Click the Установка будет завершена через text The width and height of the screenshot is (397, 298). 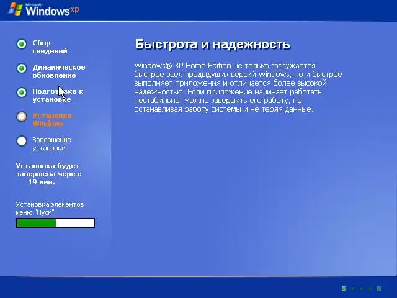pyautogui.click(x=49, y=169)
